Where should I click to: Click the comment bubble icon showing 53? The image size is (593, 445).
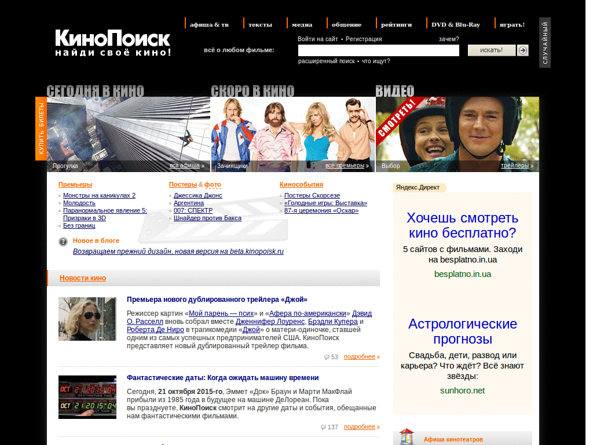point(326,356)
